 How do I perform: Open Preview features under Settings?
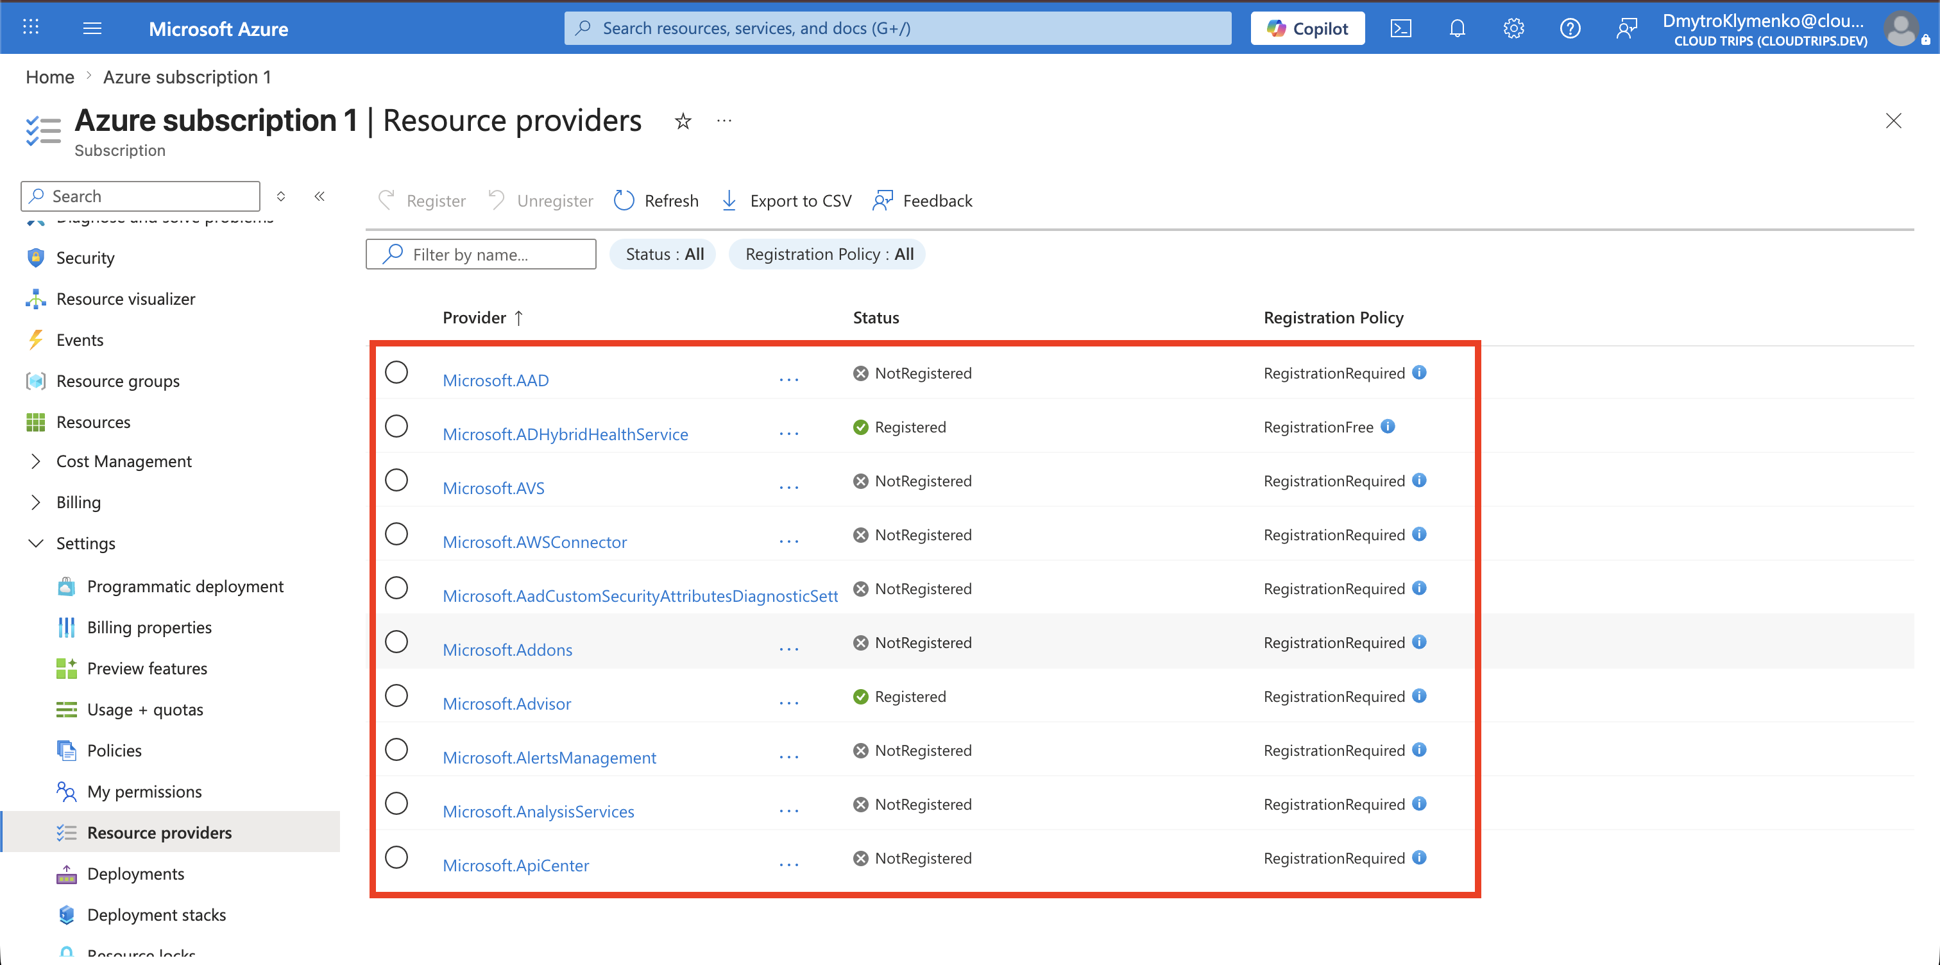147,668
